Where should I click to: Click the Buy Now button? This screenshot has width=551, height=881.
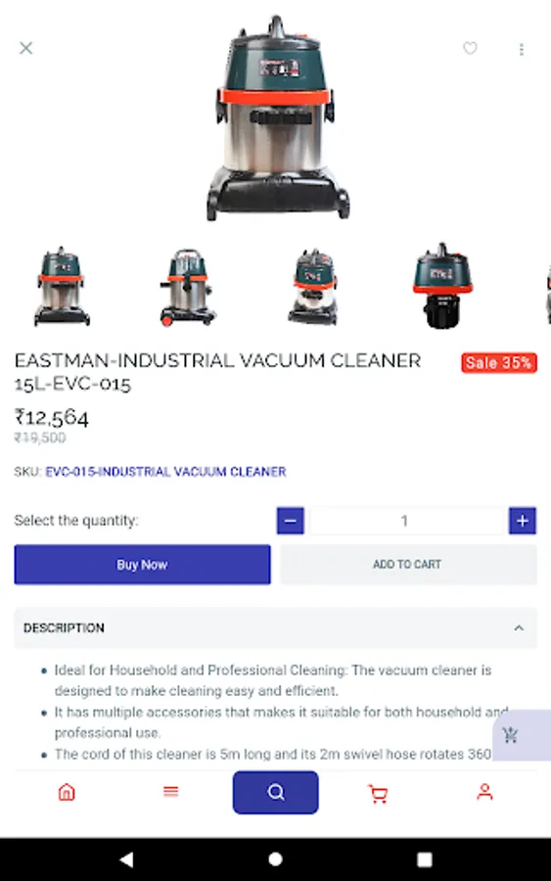pos(142,565)
